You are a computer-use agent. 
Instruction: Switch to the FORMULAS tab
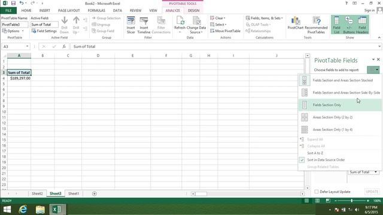coord(96,11)
